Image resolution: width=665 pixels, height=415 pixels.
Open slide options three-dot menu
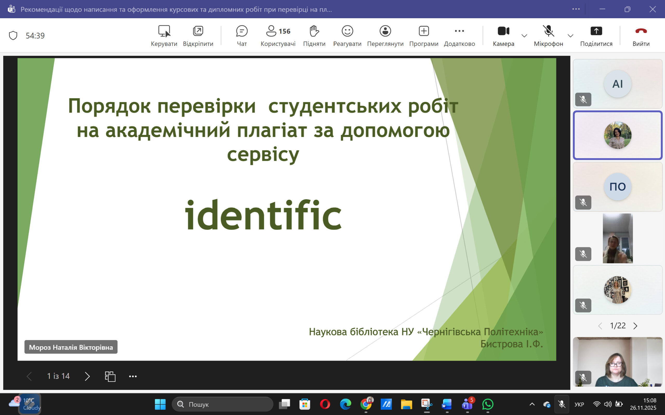point(133,376)
